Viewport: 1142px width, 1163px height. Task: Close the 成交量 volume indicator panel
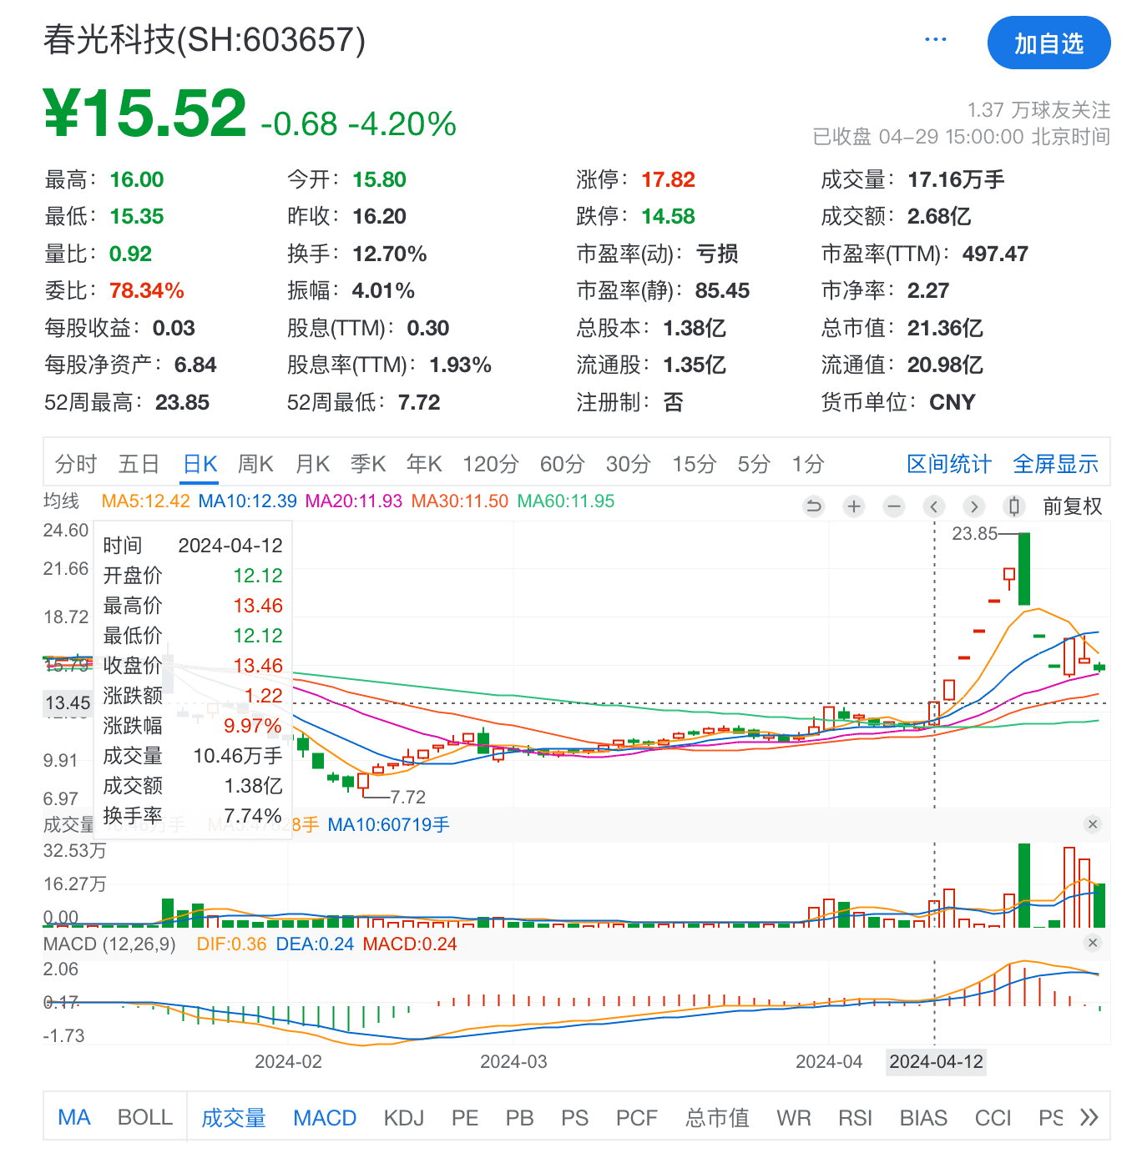1093,824
